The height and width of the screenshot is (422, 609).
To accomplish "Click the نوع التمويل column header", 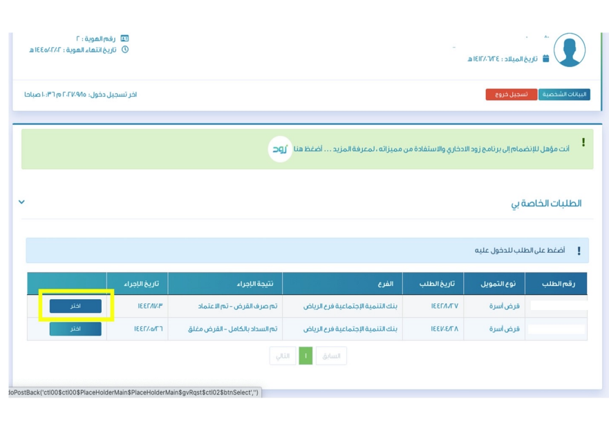I will 494,284.
